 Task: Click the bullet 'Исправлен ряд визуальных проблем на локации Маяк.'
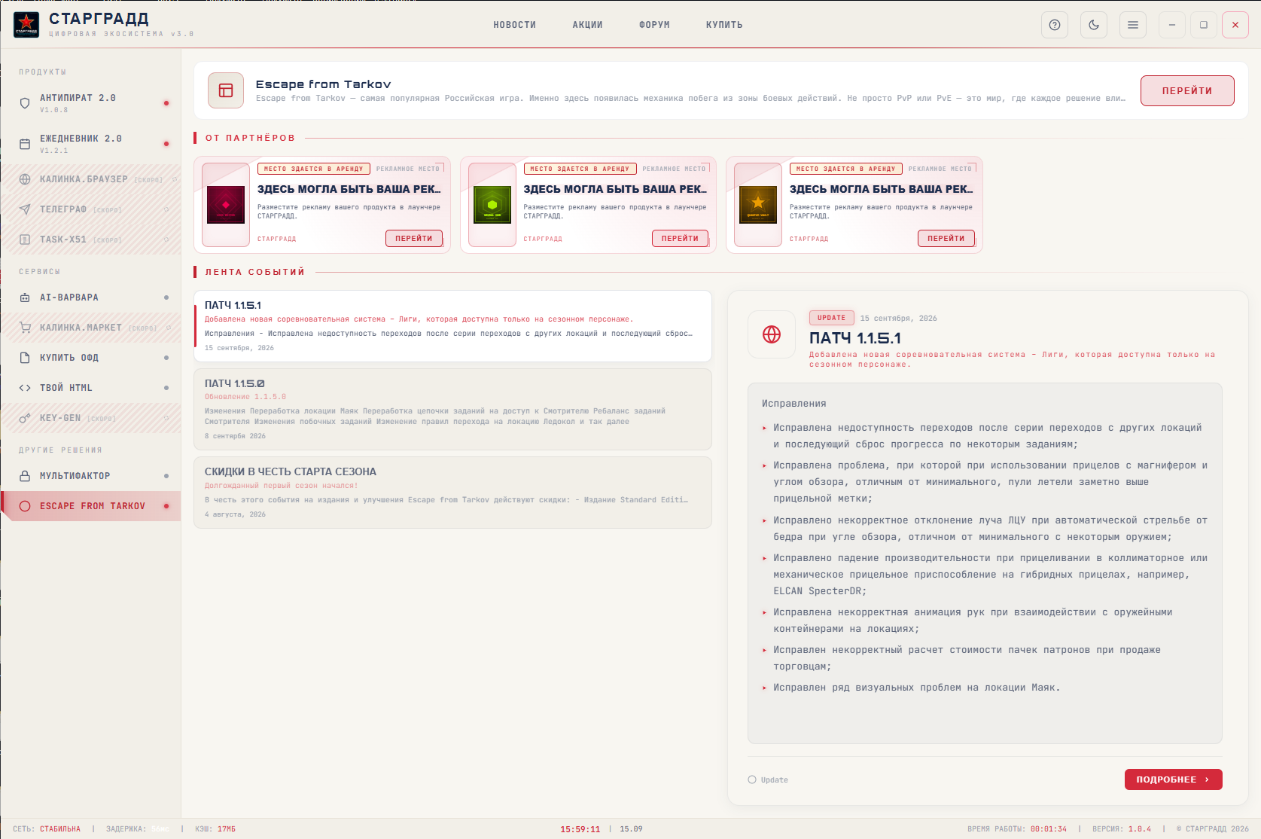pos(916,688)
